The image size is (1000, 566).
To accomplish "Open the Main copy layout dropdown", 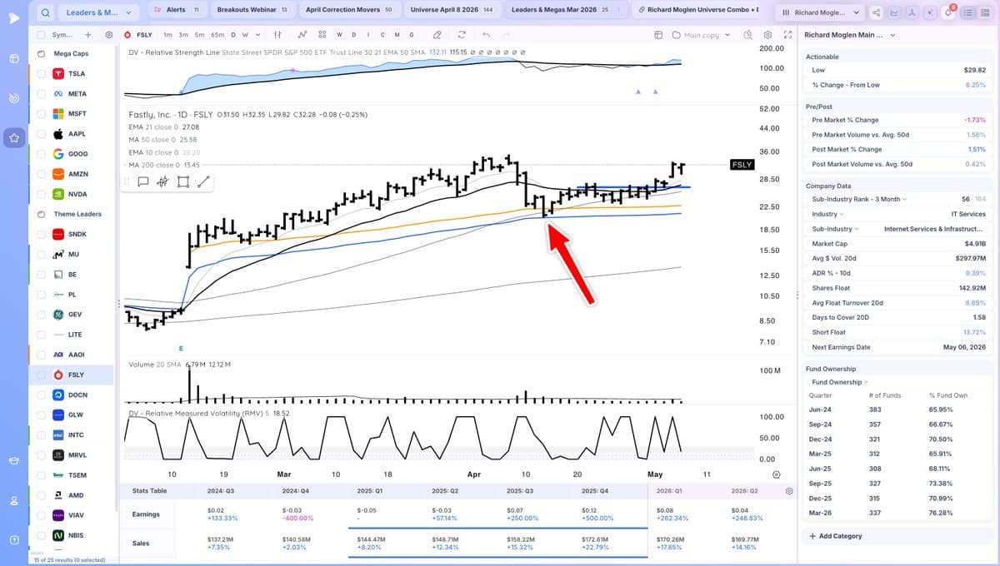I will [700, 35].
